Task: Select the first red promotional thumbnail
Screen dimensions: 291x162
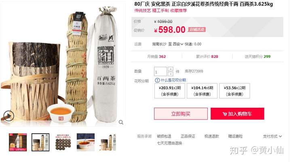Action: (x=18, y=142)
